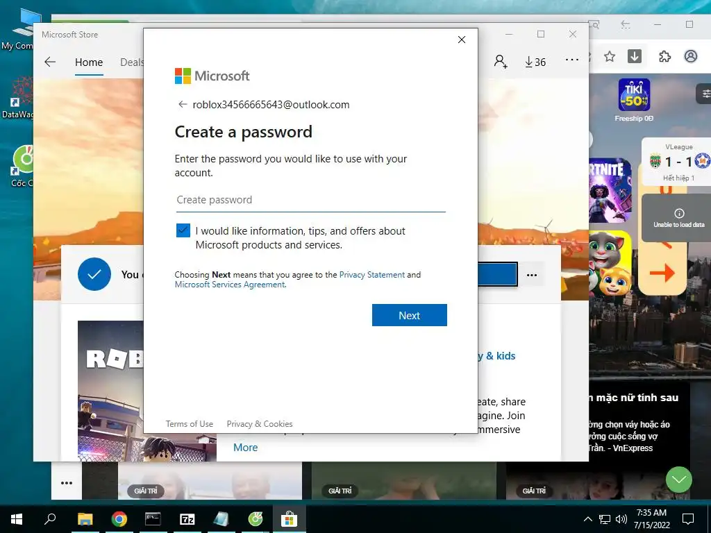Screen dimensions: 711x533
Task: Open Terms of Use link
Action: [189, 424]
